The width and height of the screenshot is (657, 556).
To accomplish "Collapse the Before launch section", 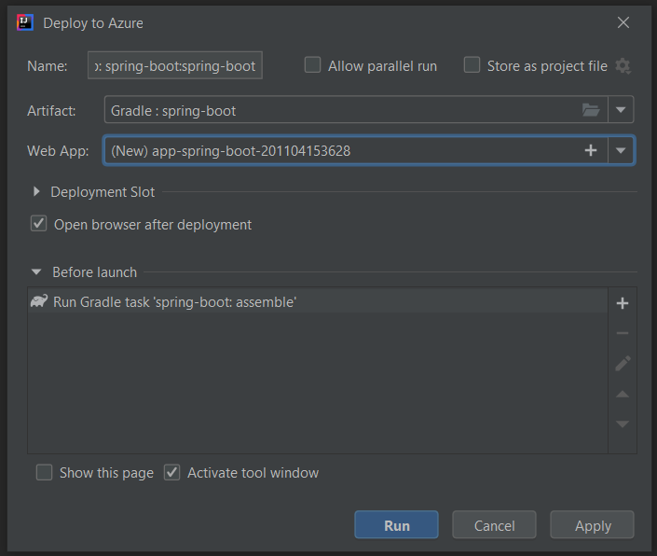I will coord(36,272).
